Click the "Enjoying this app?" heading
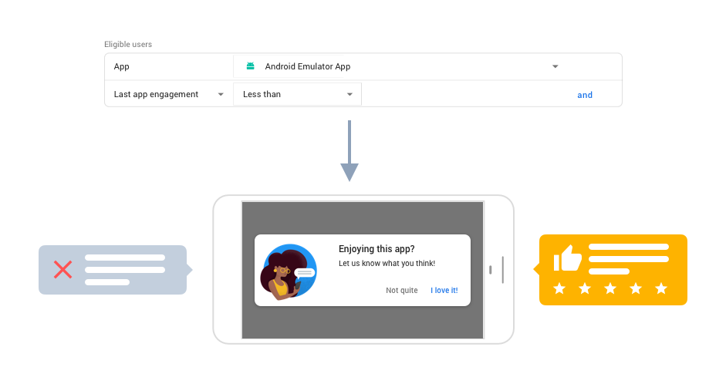Screen dimensions: 726x384 coord(377,248)
